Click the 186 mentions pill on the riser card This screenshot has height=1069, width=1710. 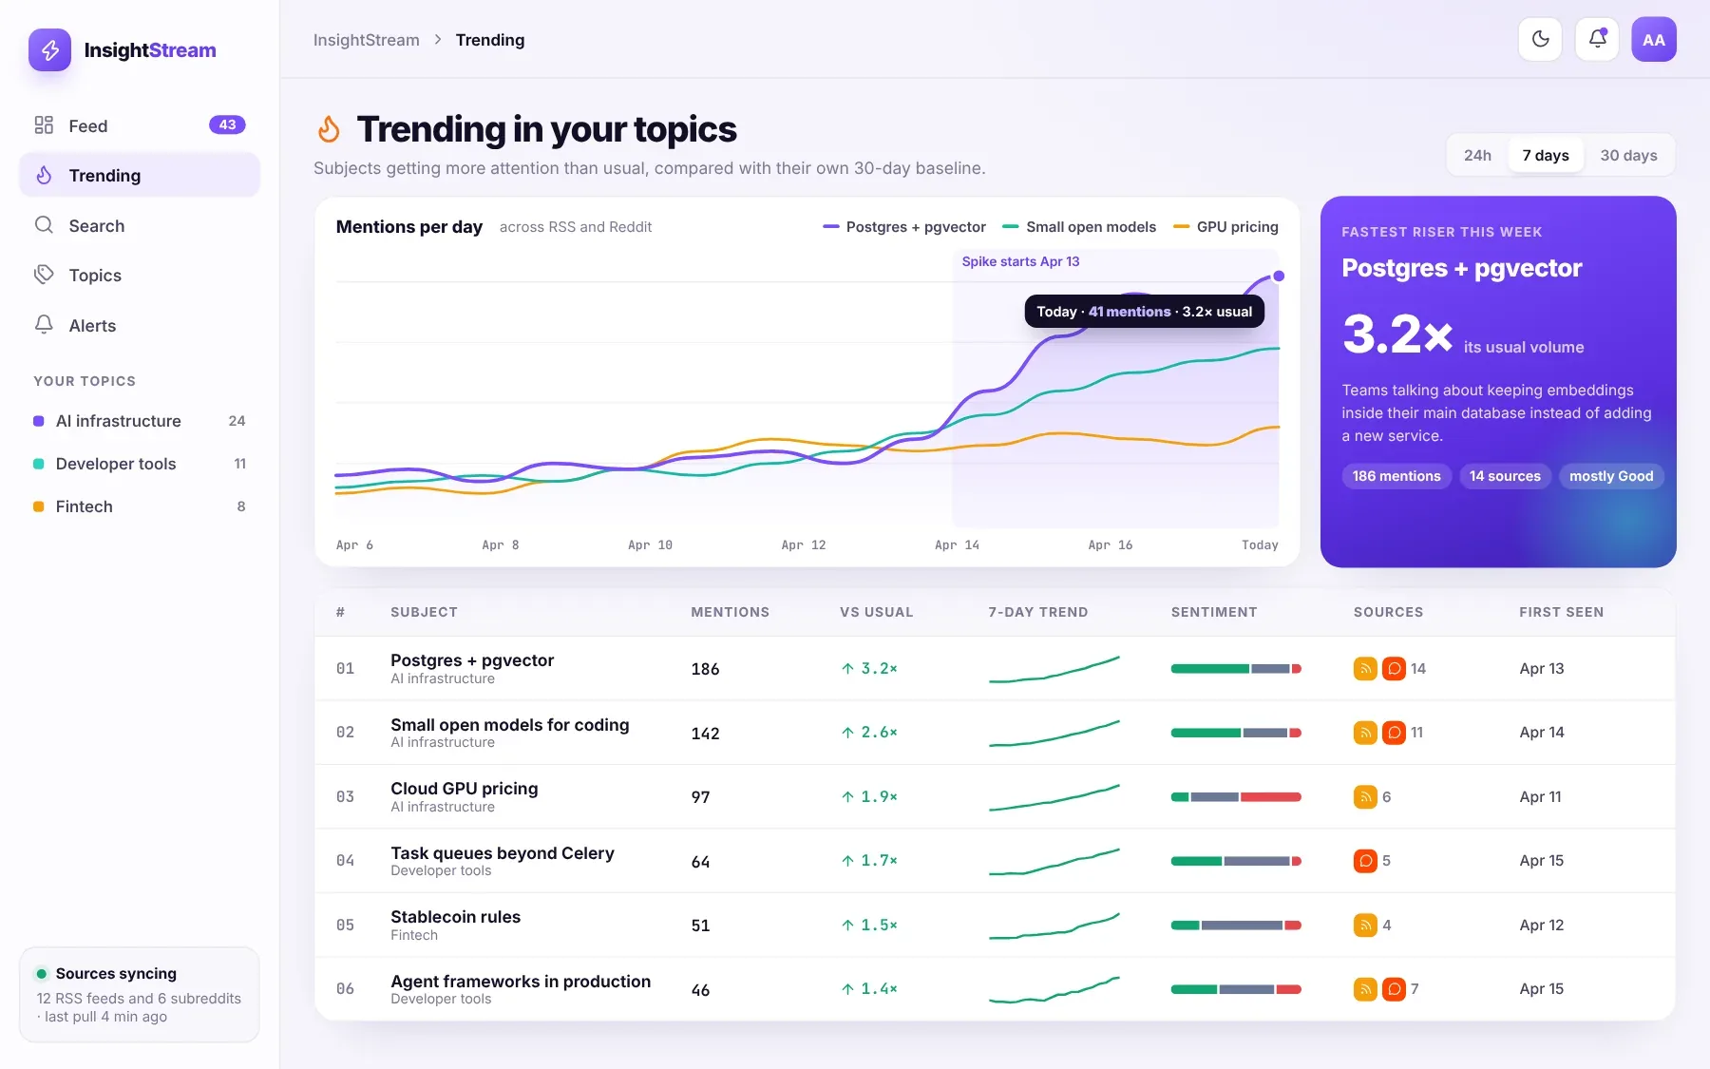1396,476
